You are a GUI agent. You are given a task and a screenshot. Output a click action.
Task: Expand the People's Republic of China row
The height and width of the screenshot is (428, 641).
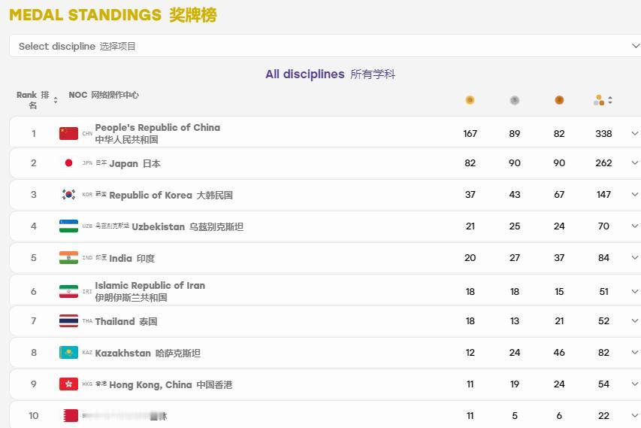click(635, 133)
